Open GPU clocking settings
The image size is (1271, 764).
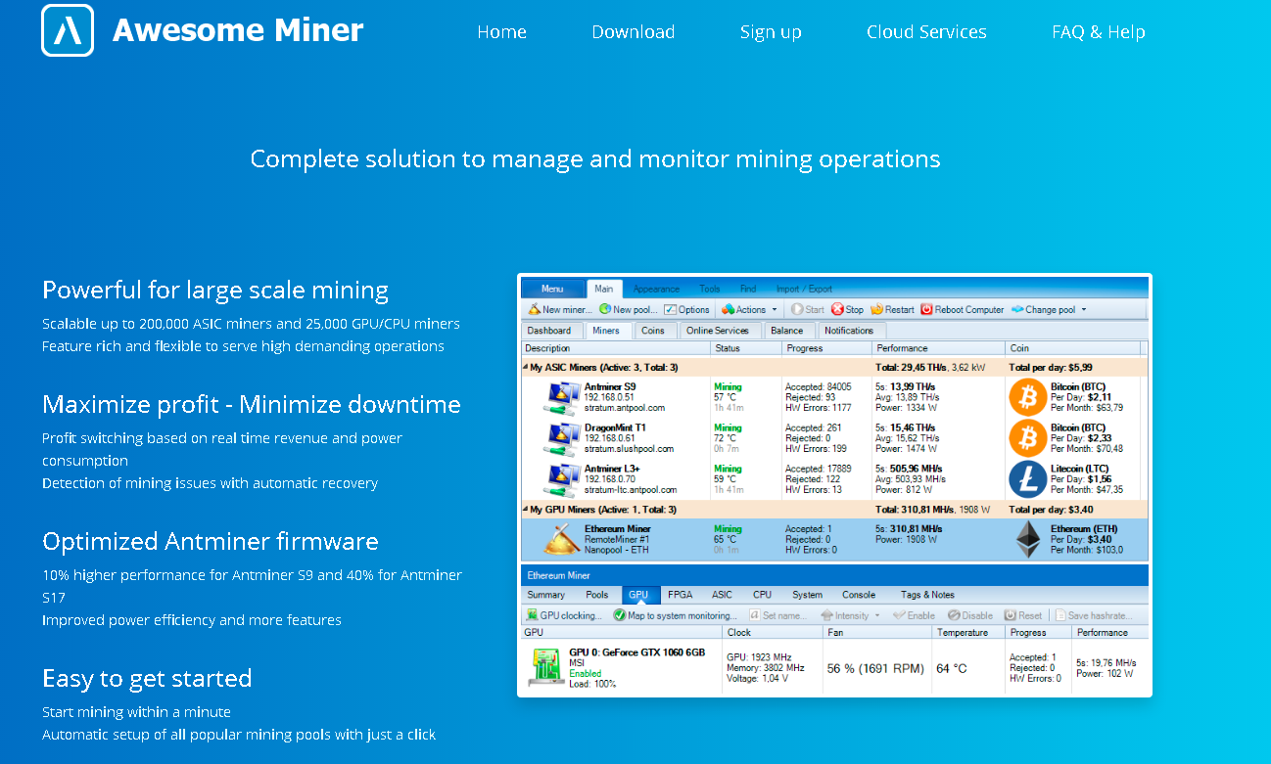564,615
